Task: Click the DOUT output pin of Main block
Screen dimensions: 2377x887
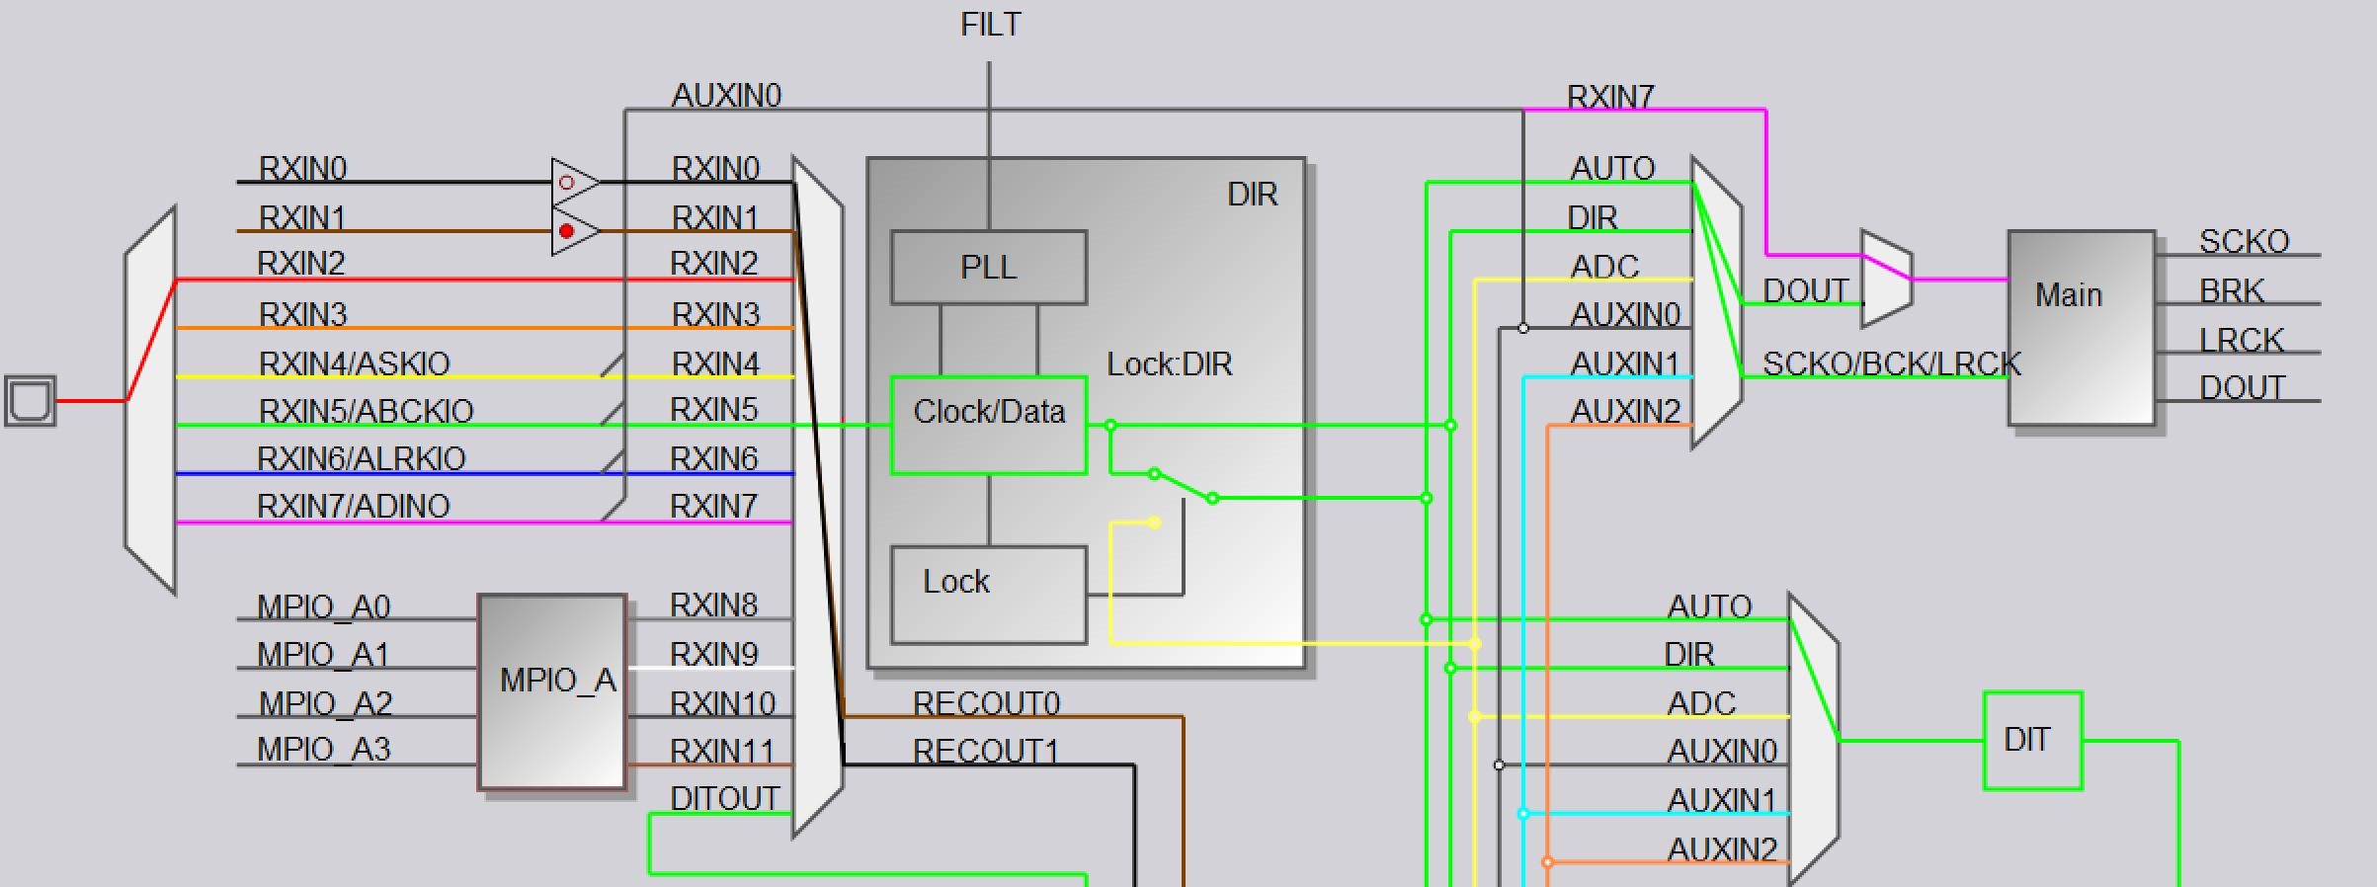Action: [2242, 388]
